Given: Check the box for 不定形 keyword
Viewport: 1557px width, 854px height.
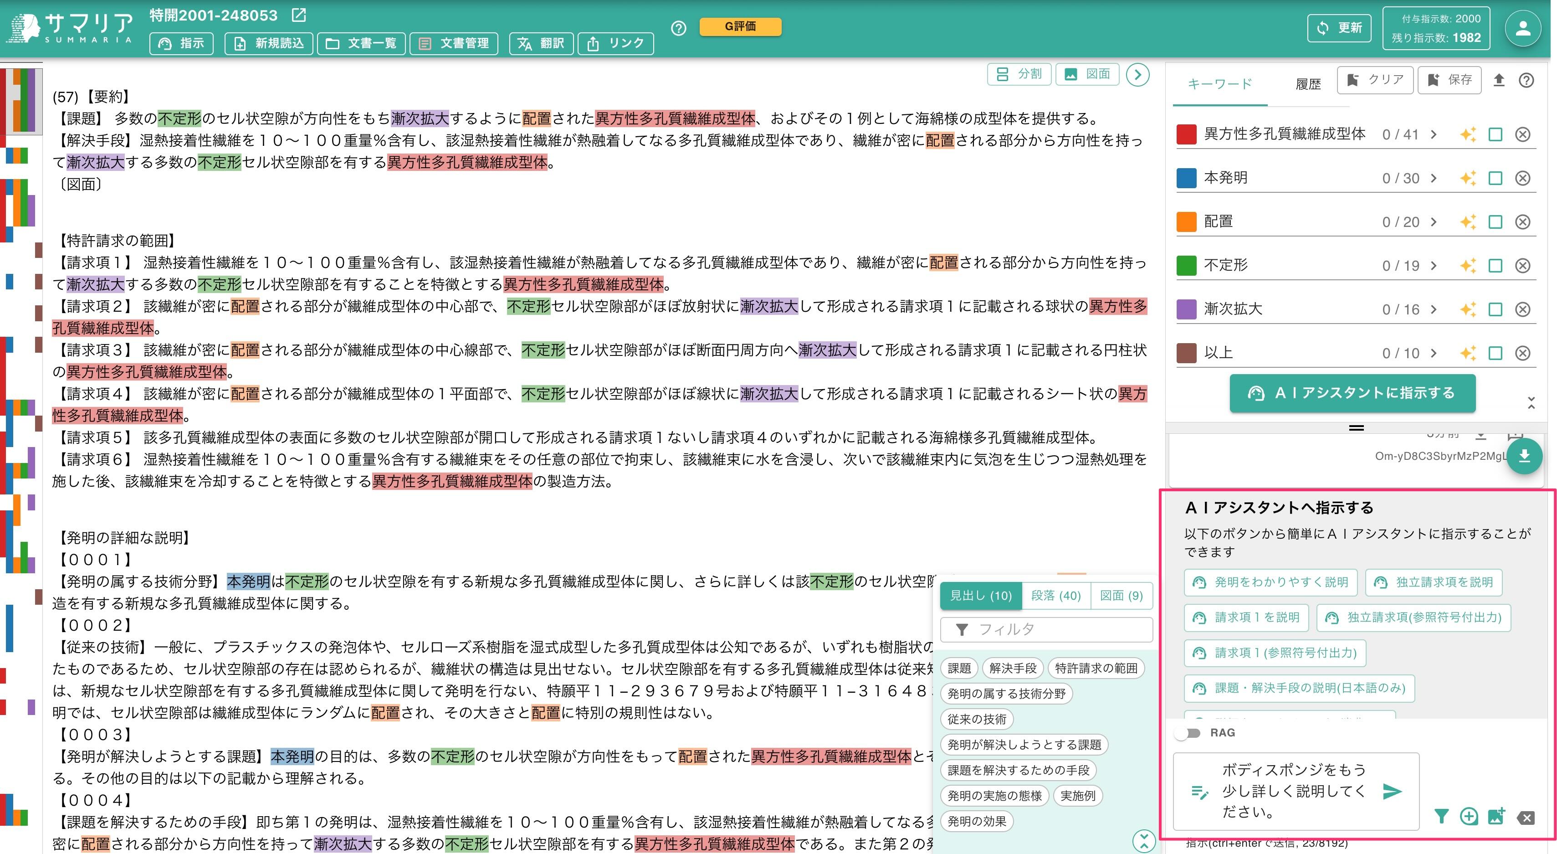Looking at the screenshot, I should tap(1495, 266).
